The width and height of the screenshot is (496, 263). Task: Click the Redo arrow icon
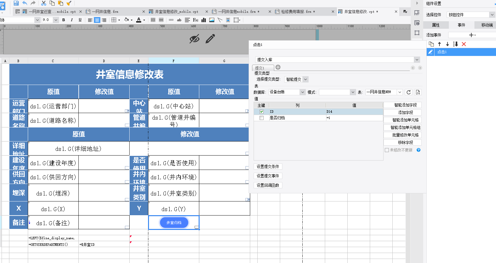[33, 3]
